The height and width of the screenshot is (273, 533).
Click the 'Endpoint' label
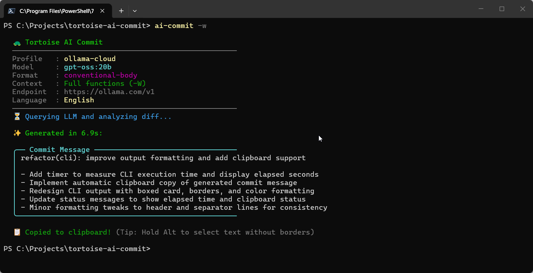pos(30,92)
